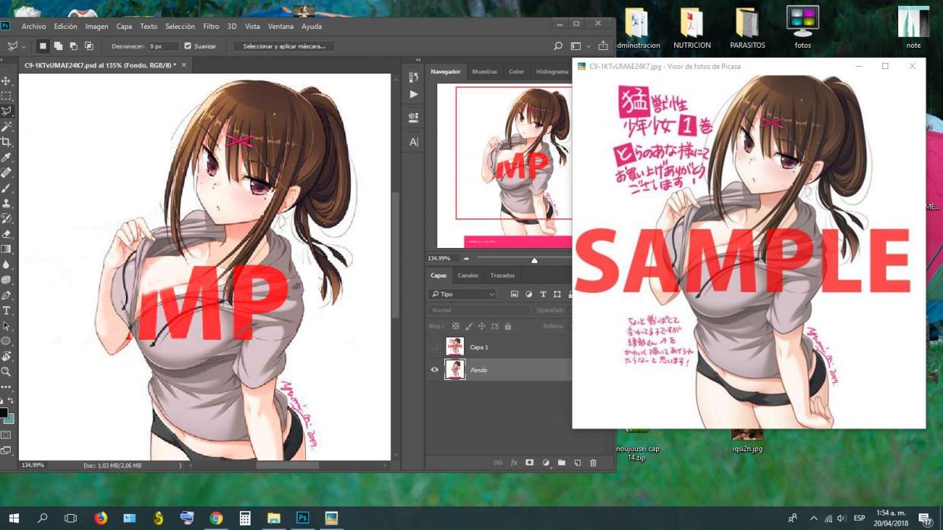Toggle the lock all layer icon
Viewport: 943px width, 530px height.
pos(508,326)
